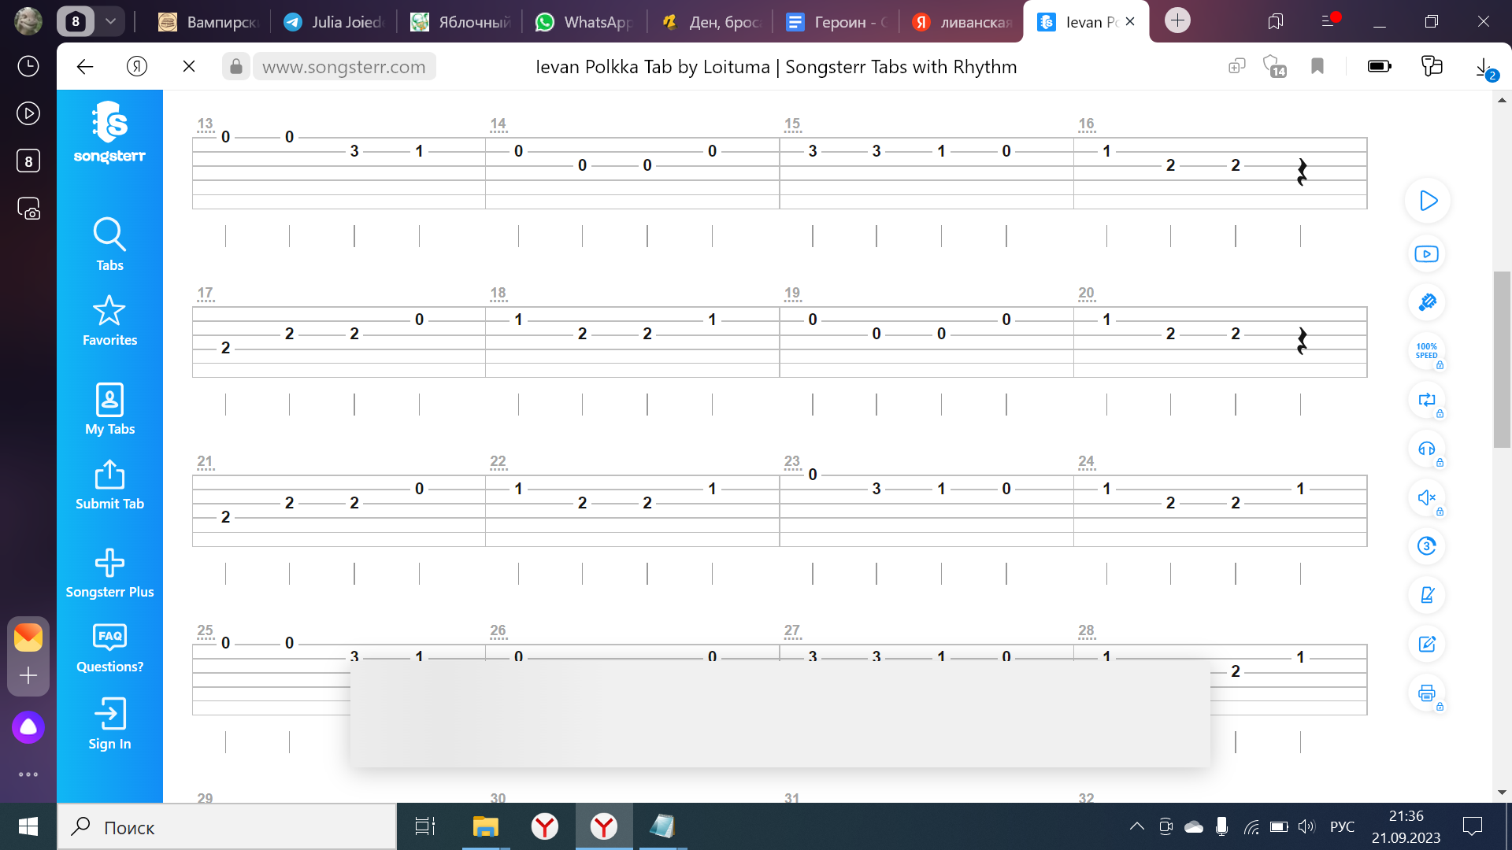Switch to the Ден, брос tab
Screen dimensions: 1512x850
[x=711, y=22]
